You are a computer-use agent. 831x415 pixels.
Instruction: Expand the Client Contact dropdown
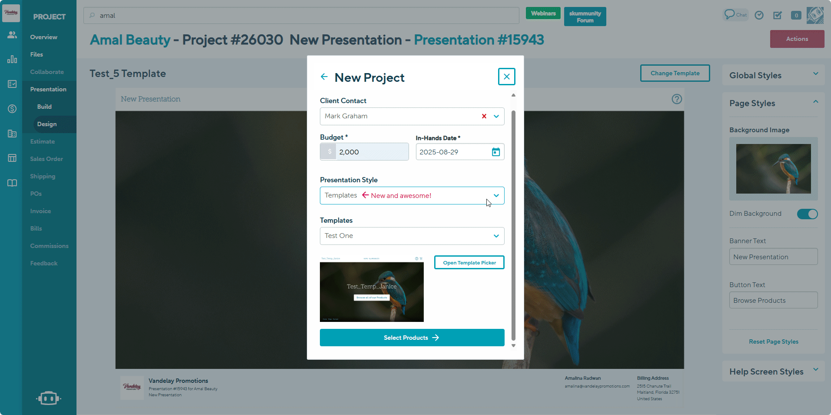pyautogui.click(x=496, y=116)
